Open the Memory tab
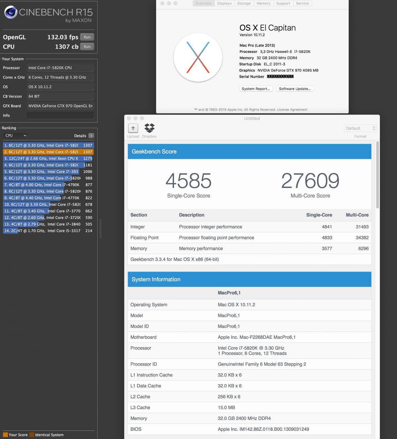Viewport: 397px width, 439px height. [x=263, y=3]
